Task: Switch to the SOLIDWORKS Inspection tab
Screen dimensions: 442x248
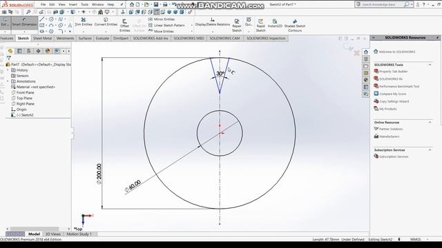Action: point(266,39)
